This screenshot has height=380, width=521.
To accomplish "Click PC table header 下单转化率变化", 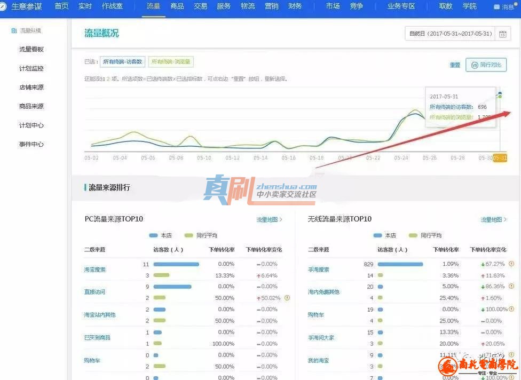I will pos(264,249).
